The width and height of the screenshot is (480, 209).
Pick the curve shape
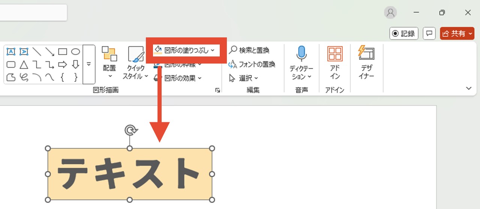(x=49, y=77)
